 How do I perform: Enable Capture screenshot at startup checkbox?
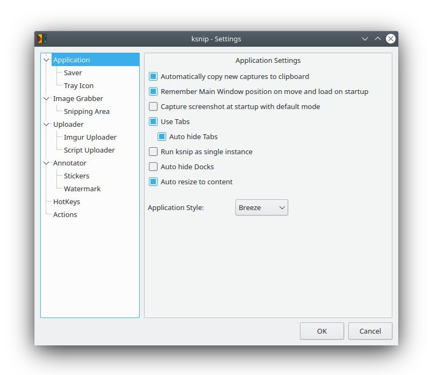pos(153,106)
